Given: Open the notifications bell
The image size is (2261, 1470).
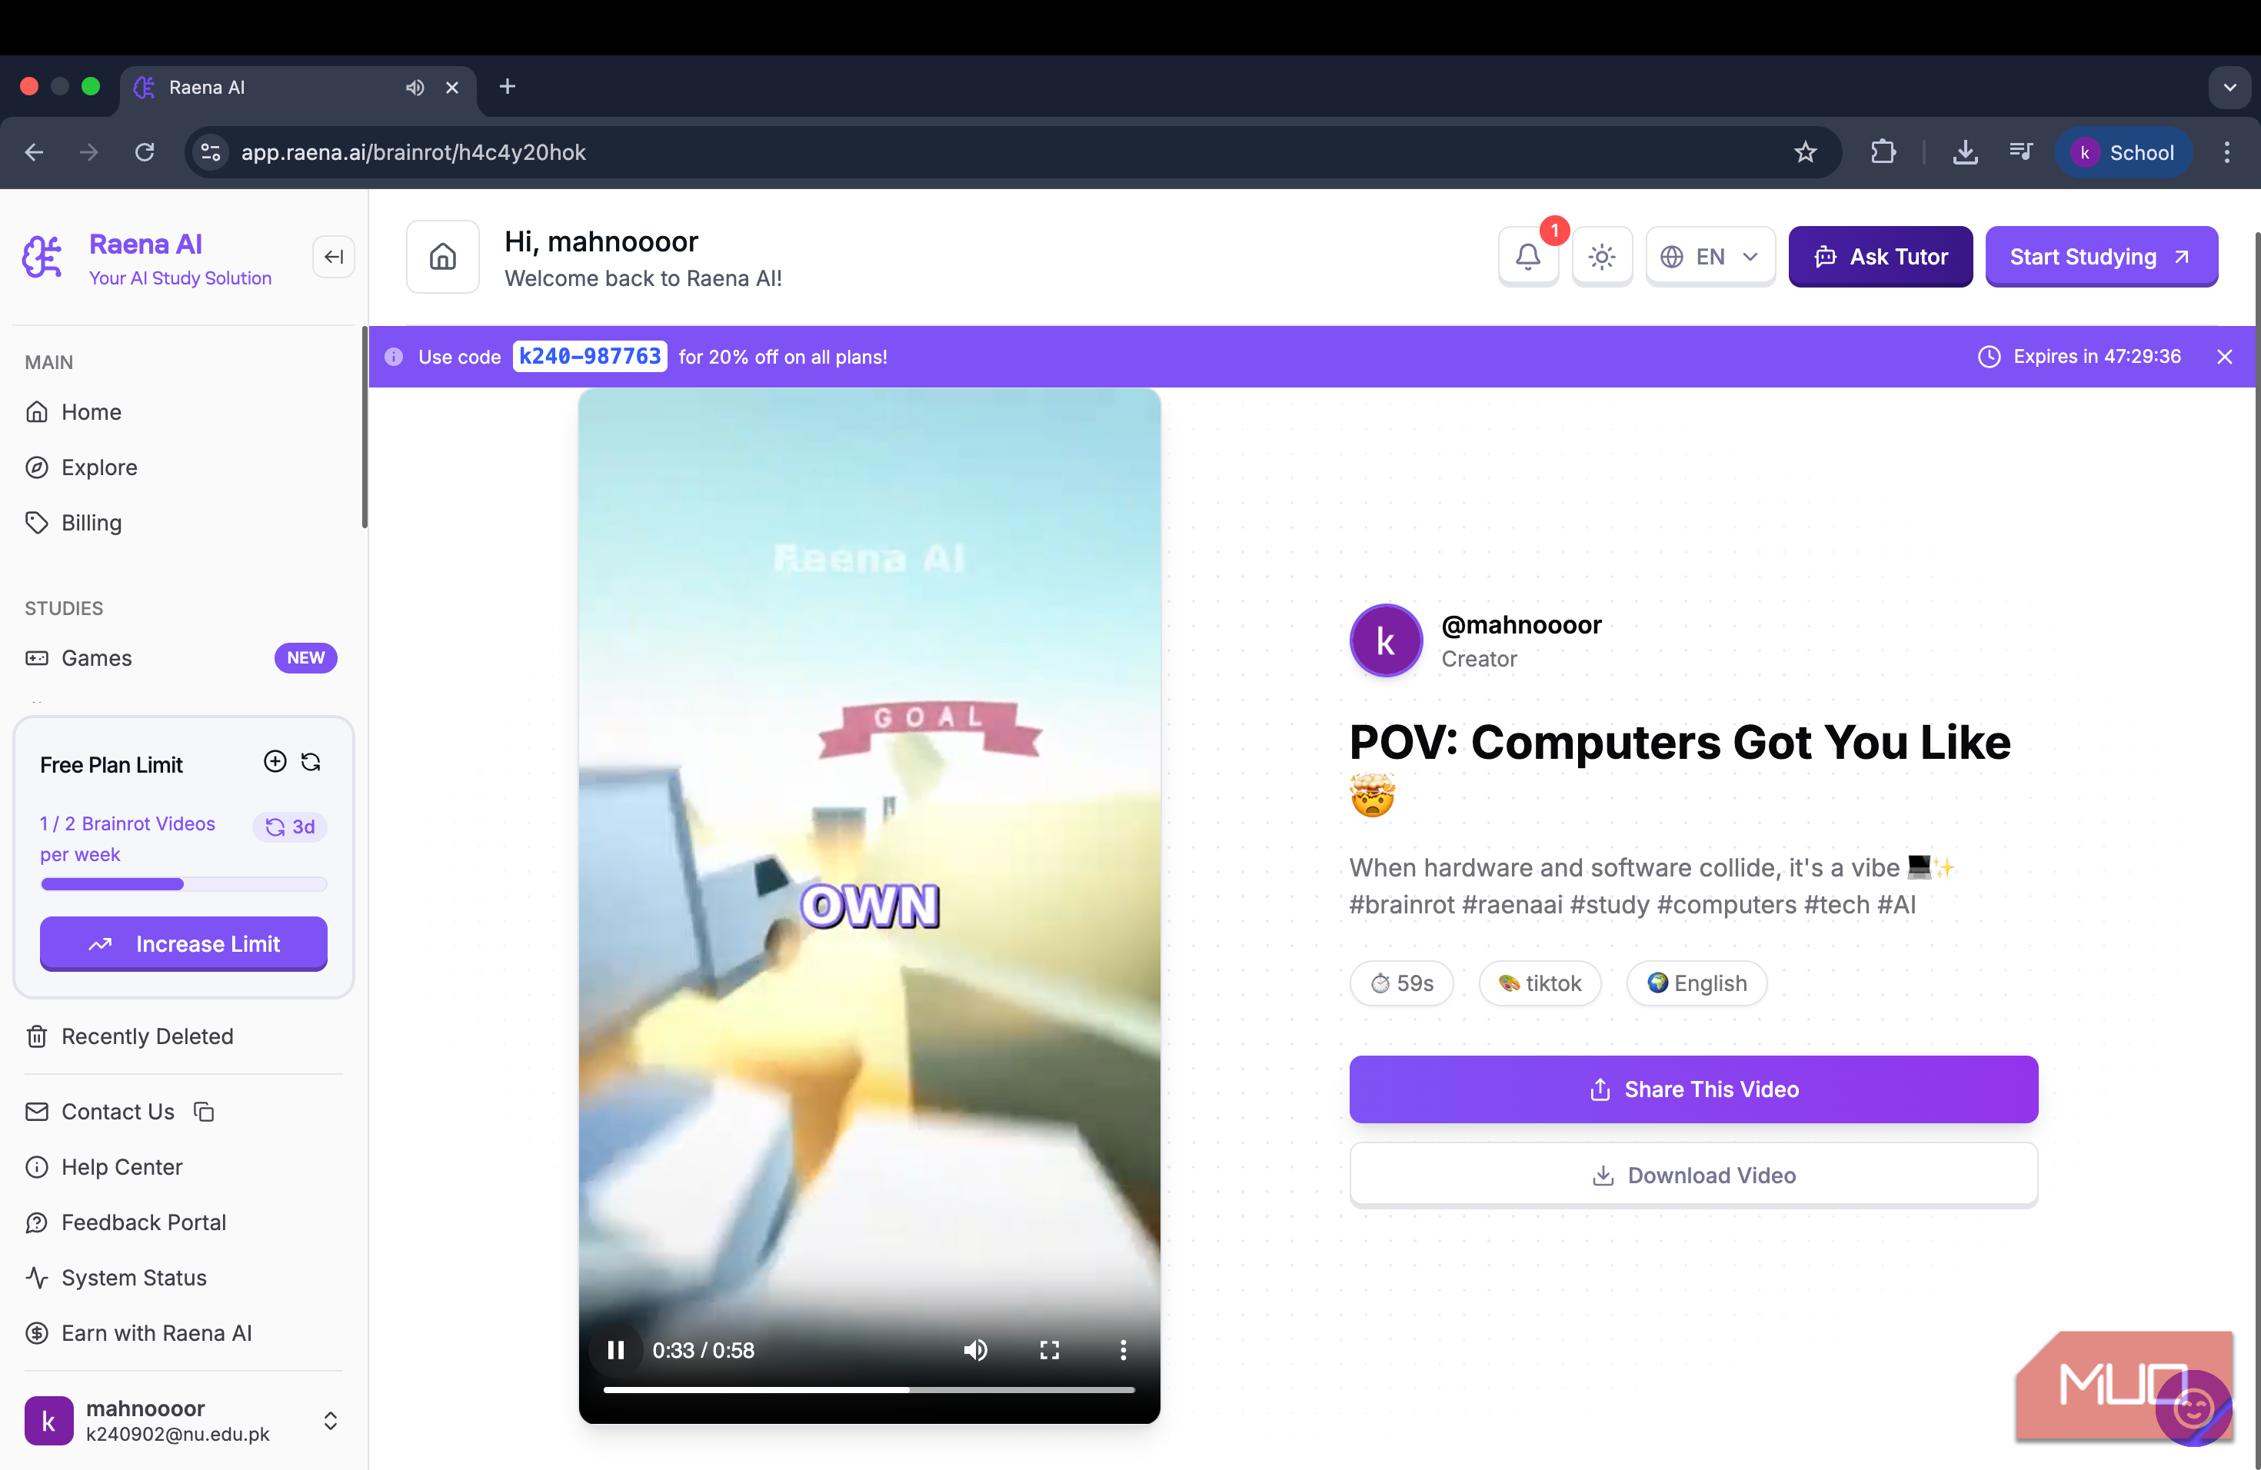Looking at the screenshot, I should (x=1527, y=256).
